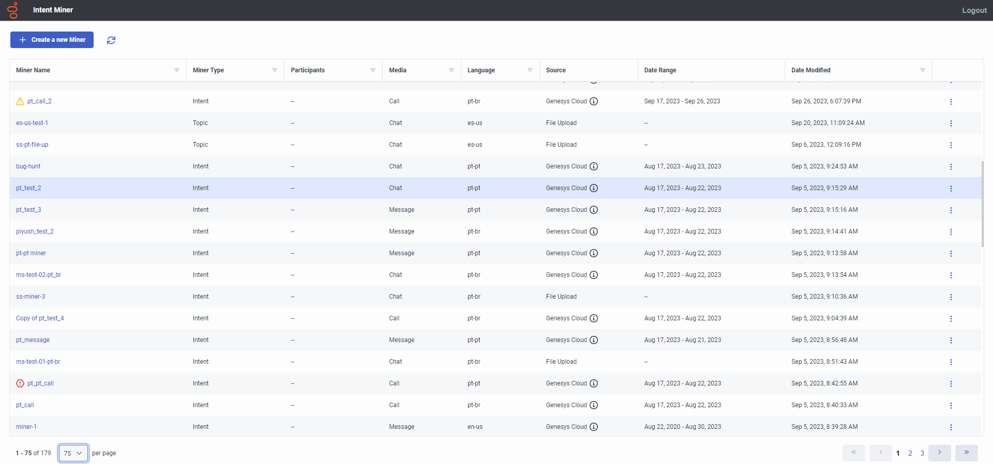Screen dimensions: 993x464
Task: Open the piyush_test_2 miner
Action: coord(35,231)
